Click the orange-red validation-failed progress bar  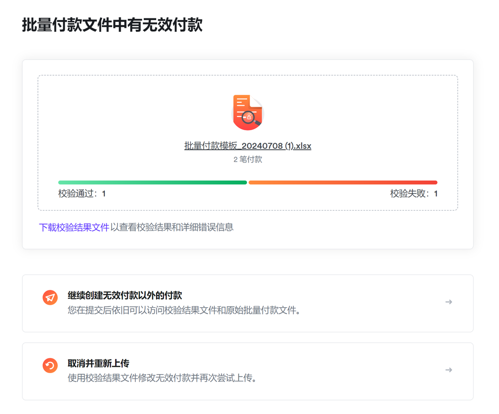click(x=343, y=183)
